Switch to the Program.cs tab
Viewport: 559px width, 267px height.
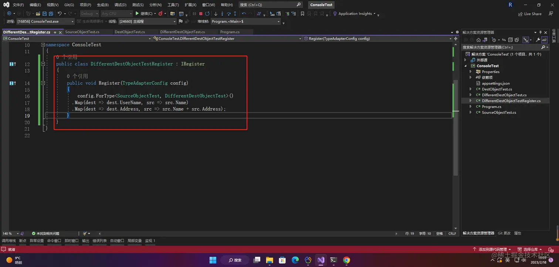[x=230, y=32]
